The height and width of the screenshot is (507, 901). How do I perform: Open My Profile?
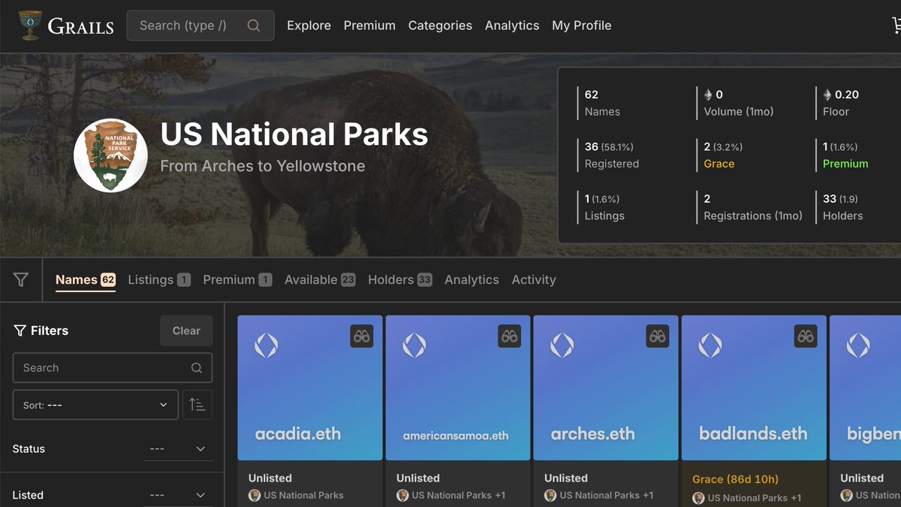[x=582, y=26]
